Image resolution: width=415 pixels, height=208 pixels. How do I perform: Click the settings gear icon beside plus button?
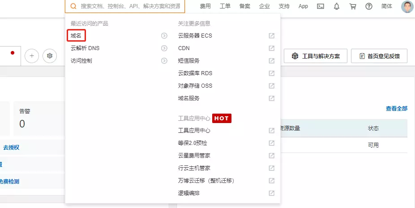pos(50,56)
